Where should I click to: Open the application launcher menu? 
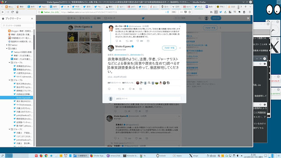pos(2,156)
